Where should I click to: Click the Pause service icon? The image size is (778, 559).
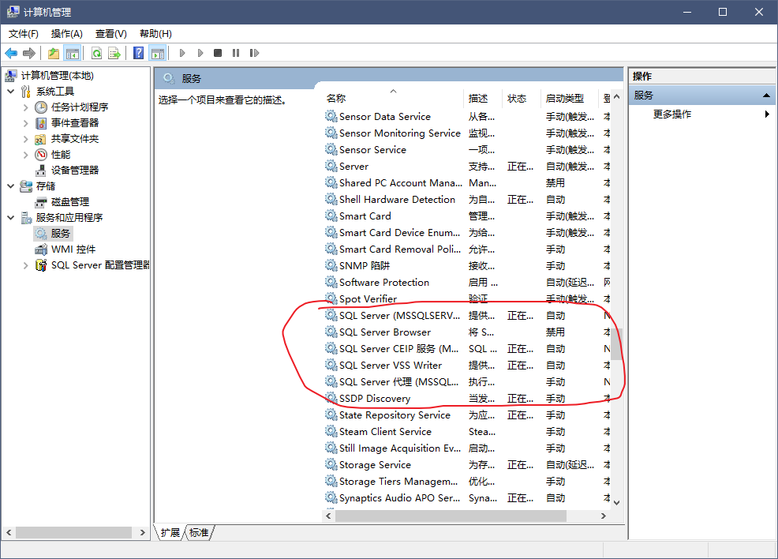(x=236, y=53)
